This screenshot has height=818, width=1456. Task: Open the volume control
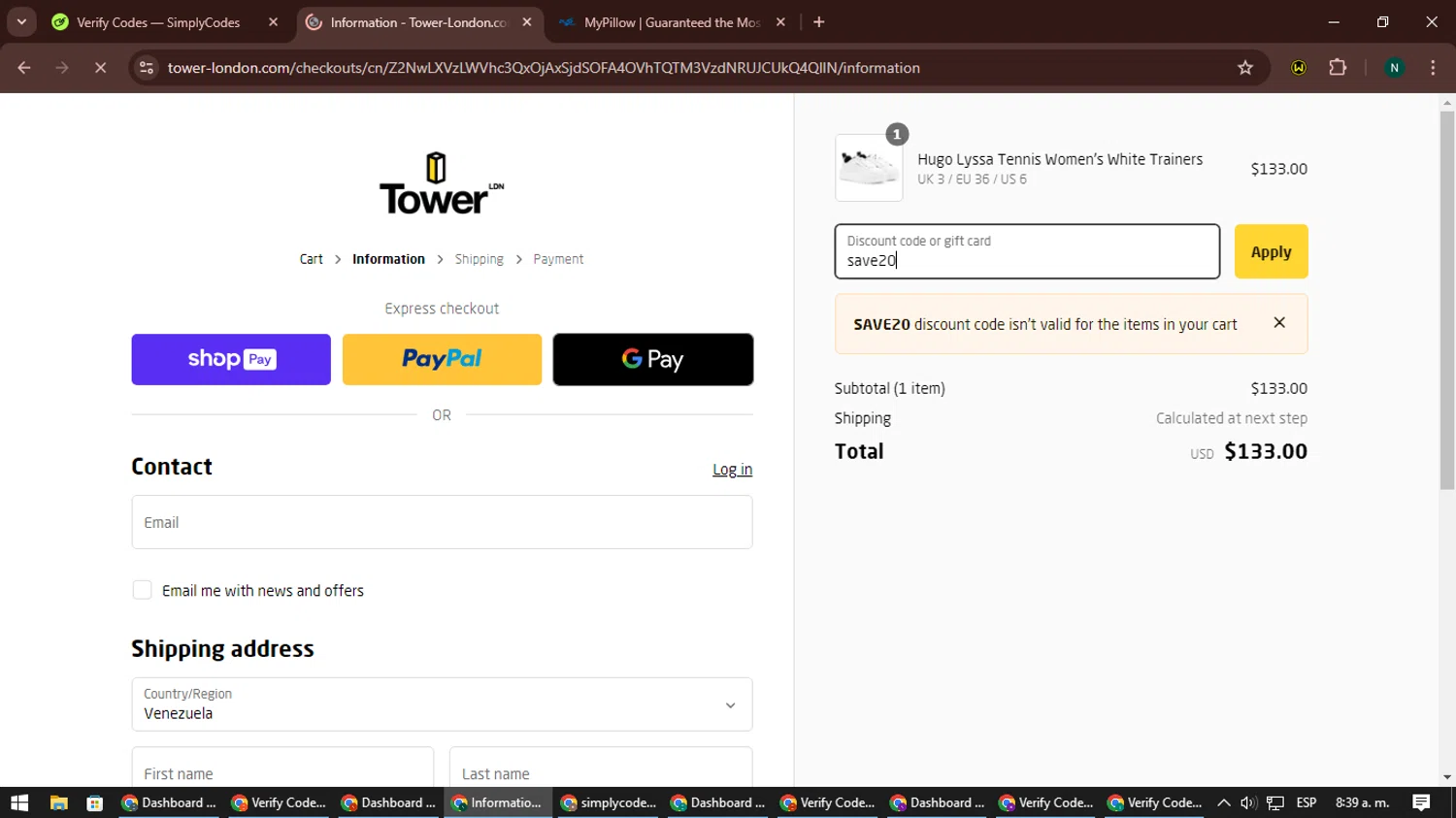(1248, 802)
